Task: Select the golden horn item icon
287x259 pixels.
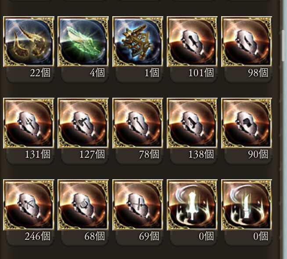Action: pos(29,42)
